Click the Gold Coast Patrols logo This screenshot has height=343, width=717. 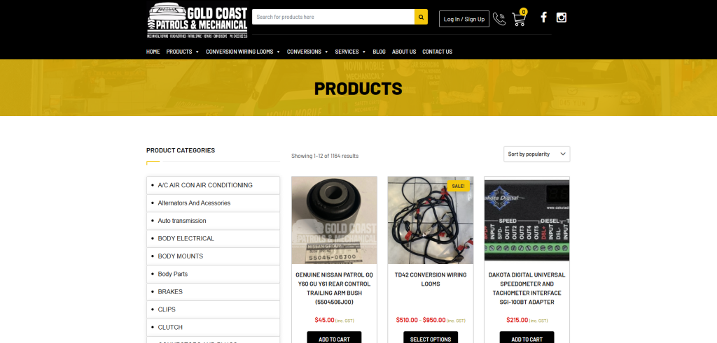197,20
